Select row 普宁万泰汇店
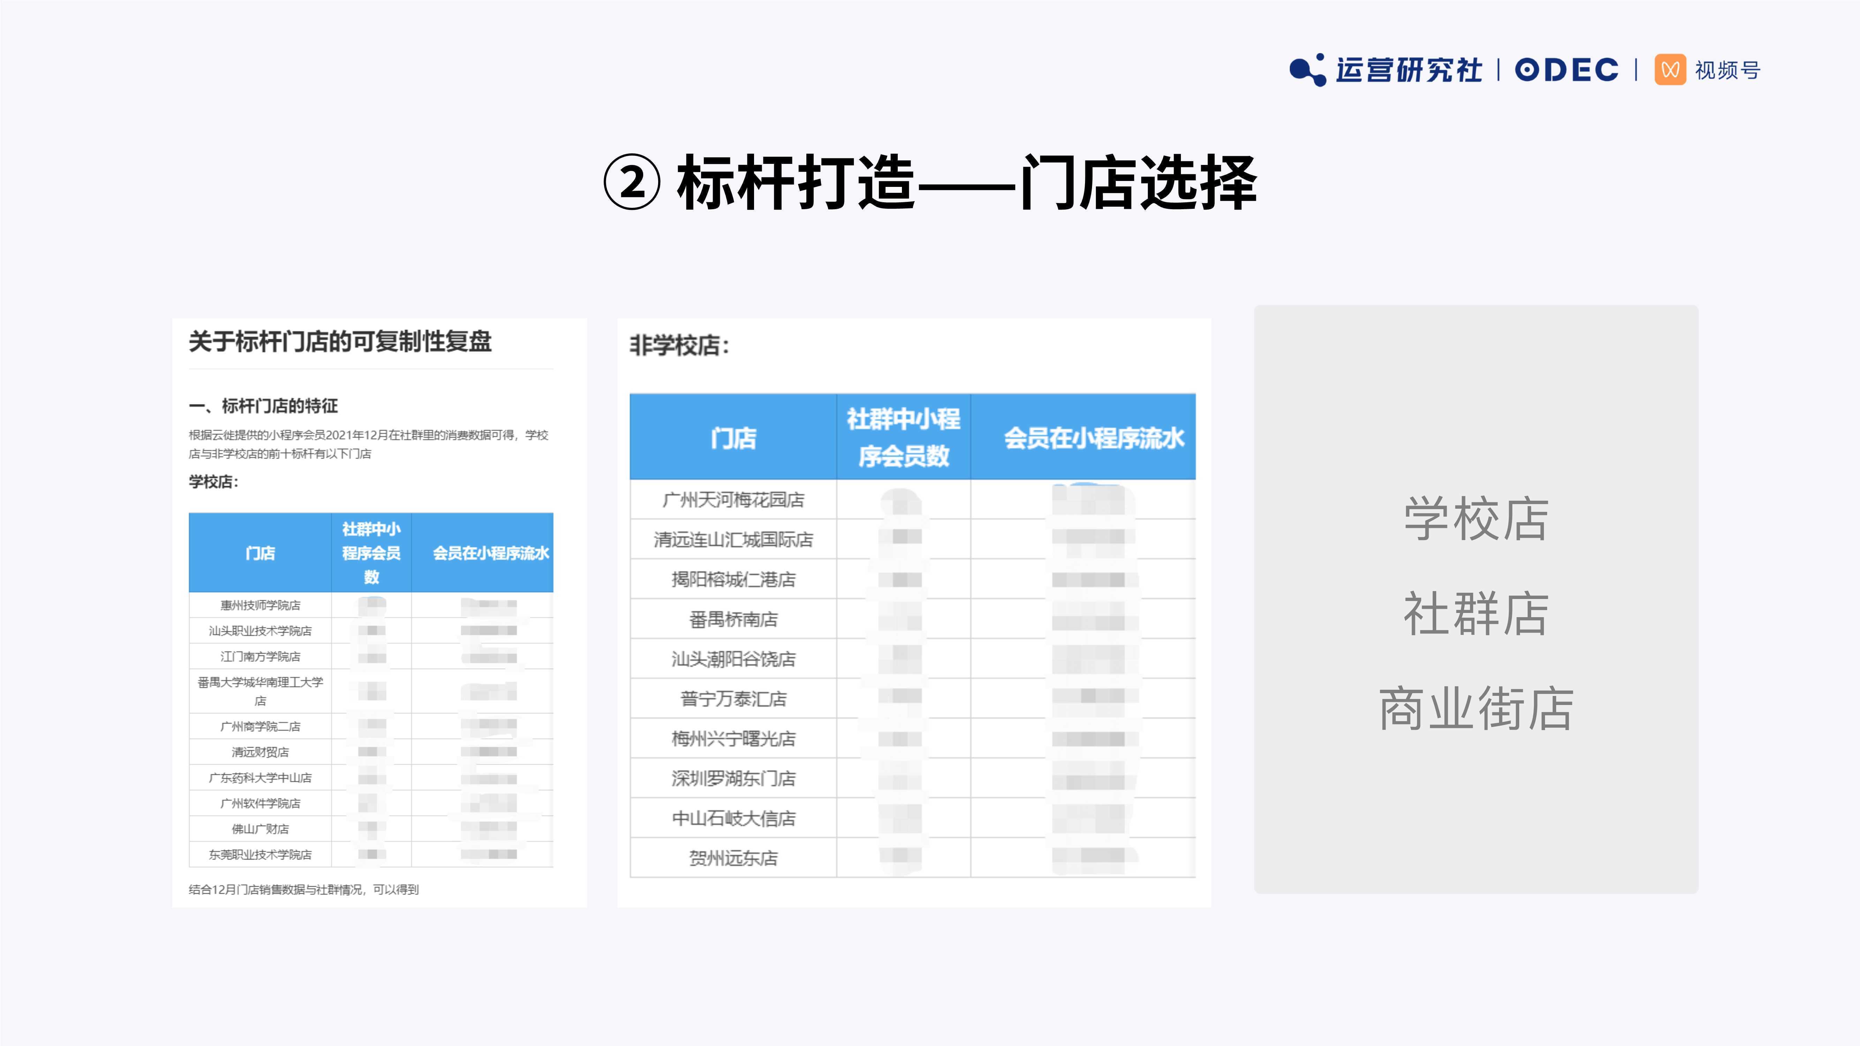This screenshot has height=1046, width=1860. tap(913, 698)
